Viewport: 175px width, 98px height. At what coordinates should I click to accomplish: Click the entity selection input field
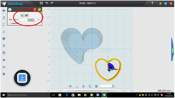point(25,20)
